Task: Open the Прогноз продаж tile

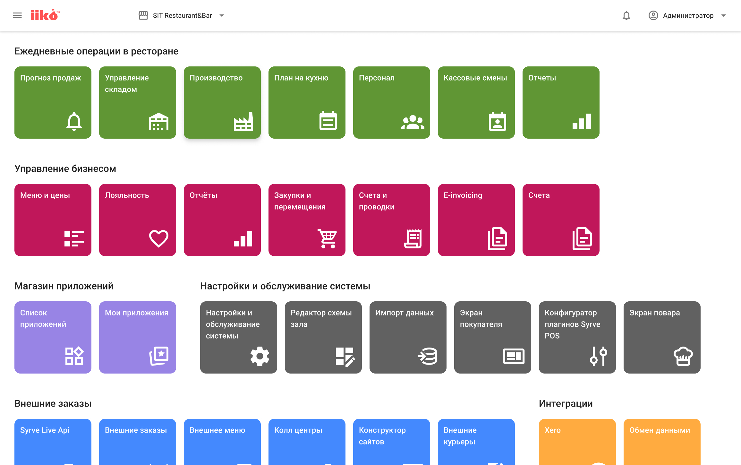Action: 53,102
